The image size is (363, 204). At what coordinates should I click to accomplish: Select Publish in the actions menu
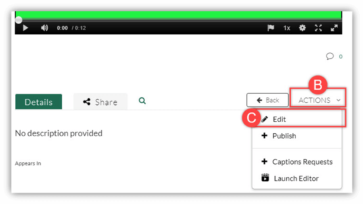[297, 136]
